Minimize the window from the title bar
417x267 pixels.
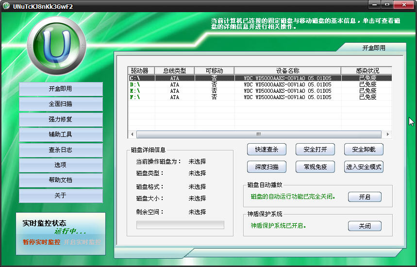[374, 5]
